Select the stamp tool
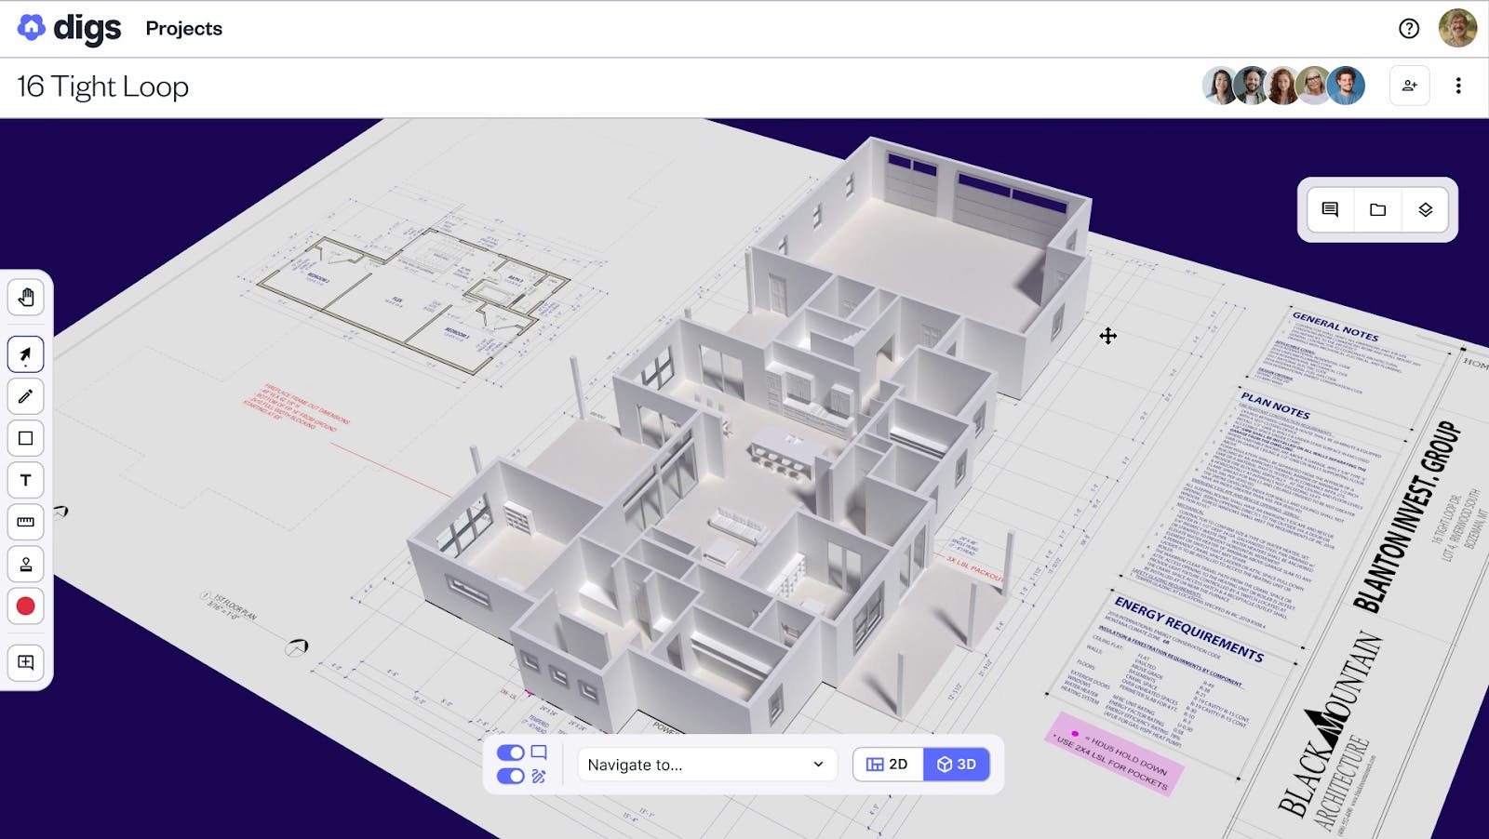 [x=26, y=565]
